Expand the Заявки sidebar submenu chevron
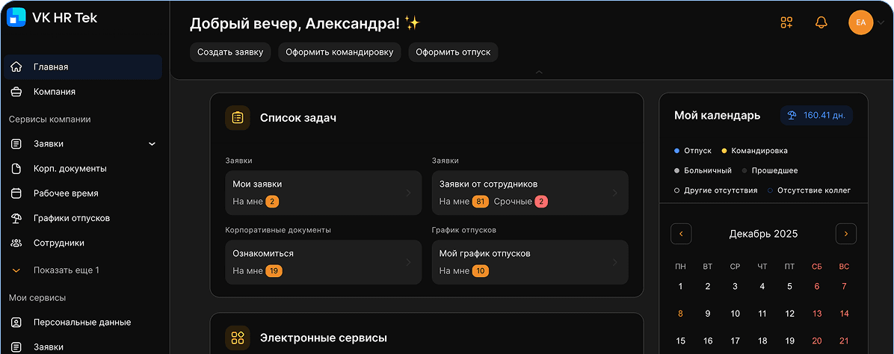The height and width of the screenshot is (354, 894). [152, 144]
